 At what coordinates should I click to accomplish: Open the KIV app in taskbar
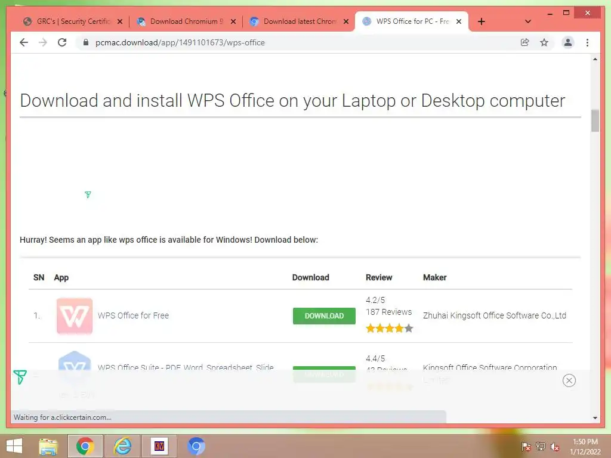(x=159, y=446)
